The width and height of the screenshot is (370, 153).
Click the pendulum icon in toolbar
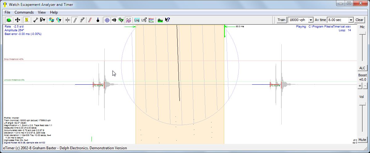(98, 20)
